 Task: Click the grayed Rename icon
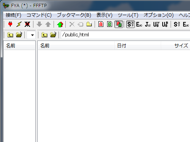pos(81,24)
